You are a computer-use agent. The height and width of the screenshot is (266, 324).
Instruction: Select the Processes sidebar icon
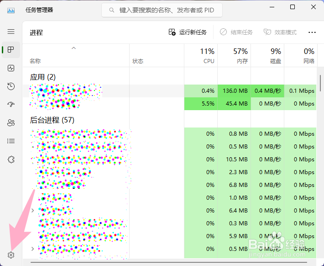(x=11, y=49)
